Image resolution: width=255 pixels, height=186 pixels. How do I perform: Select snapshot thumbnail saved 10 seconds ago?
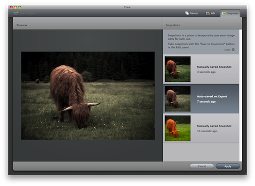coord(178,128)
